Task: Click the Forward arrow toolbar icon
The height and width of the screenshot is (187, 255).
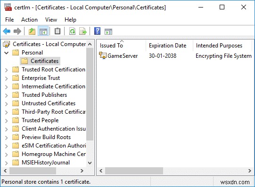Action: tap(17, 31)
